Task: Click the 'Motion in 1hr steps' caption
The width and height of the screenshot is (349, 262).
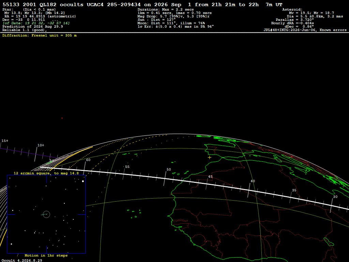Action: pyautogui.click(x=46, y=255)
